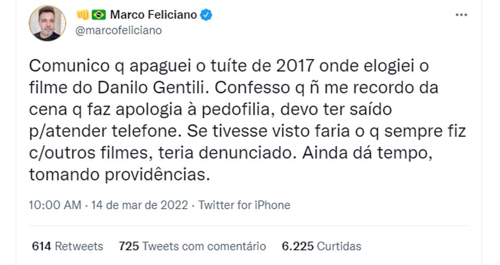This screenshot has height=265, width=500.
Task: Show the 725 Tweets com comentário
Action: tap(192, 246)
